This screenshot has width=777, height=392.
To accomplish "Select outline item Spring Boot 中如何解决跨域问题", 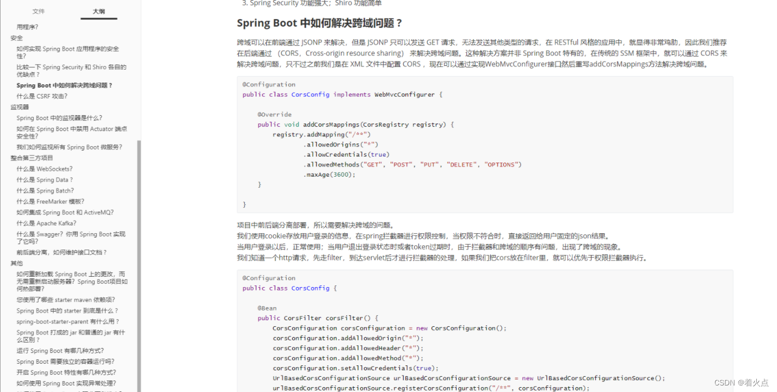I will point(64,85).
